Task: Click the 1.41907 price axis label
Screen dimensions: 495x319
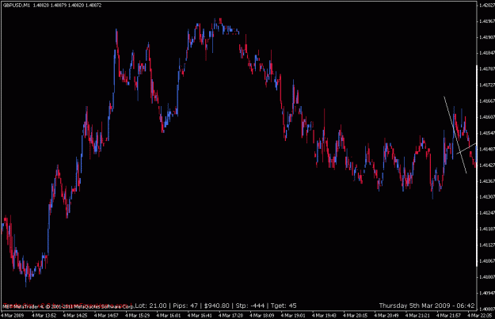Action: click(486, 37)
